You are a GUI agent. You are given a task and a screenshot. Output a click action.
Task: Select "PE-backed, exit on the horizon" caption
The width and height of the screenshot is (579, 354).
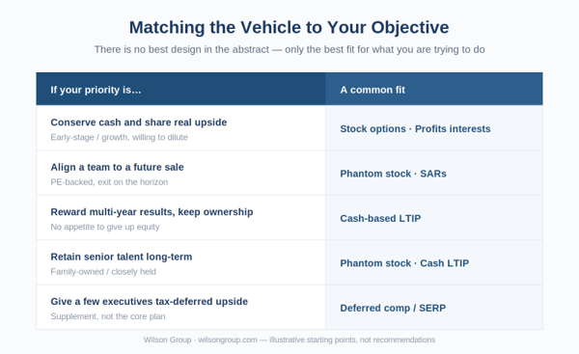tap(109, 182)
